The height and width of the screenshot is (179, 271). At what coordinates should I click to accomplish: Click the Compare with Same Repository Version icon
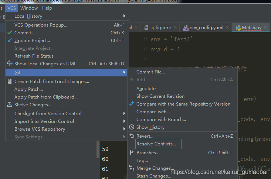(x=132, y=104)
